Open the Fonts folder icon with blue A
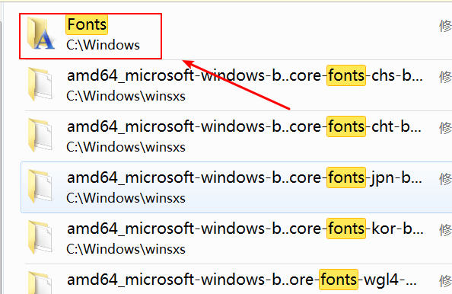The image size is (452, 294). point(40,34)
